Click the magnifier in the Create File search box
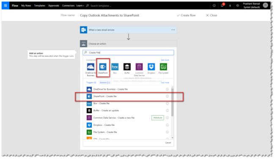This screenshot has width=275, height=159. click(85, 52)
